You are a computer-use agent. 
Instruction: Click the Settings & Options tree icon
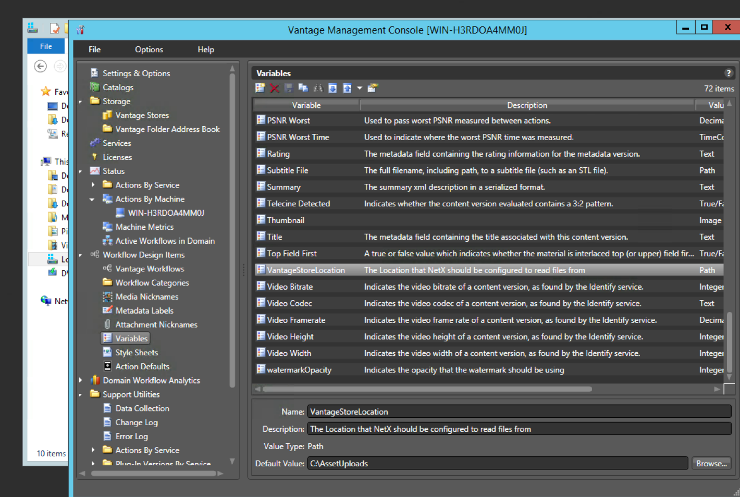pyautogui.click(x=94, y=73)
